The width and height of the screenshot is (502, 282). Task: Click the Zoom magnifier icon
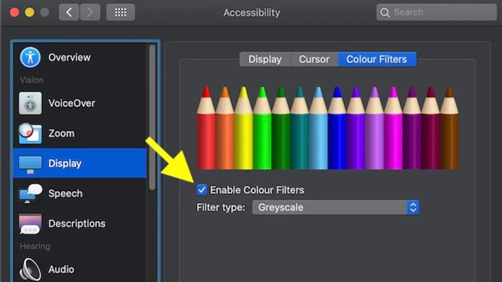click(x=30, y=133)
